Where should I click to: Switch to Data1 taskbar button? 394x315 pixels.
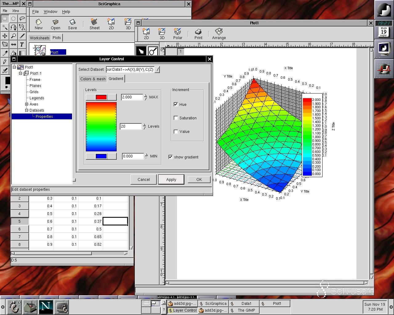tap(244, 303)
